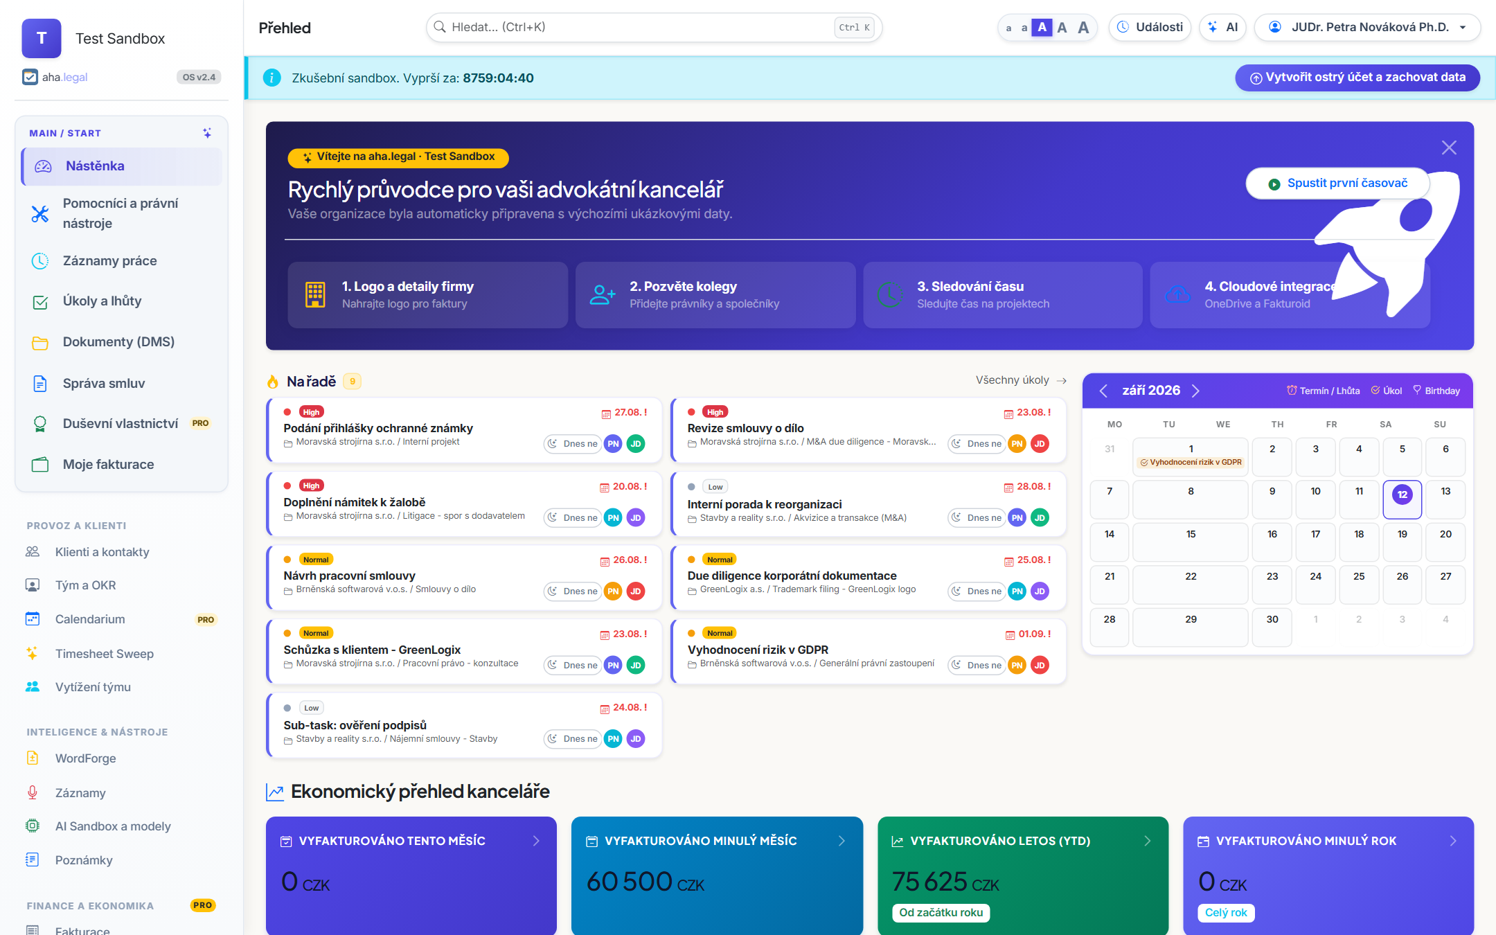The height and width of the screenshot is (935, 1496).
Task: Click the Vytížení týmu icon
Action: [33, 687]
